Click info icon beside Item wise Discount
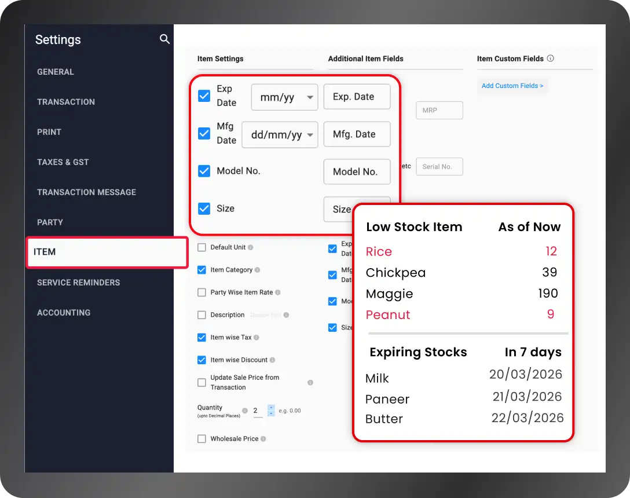Screen dimensions: 630x498 tap(272, 360)
